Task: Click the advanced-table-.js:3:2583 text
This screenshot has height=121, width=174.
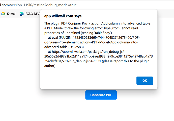Action: click(x=64, y=47)
